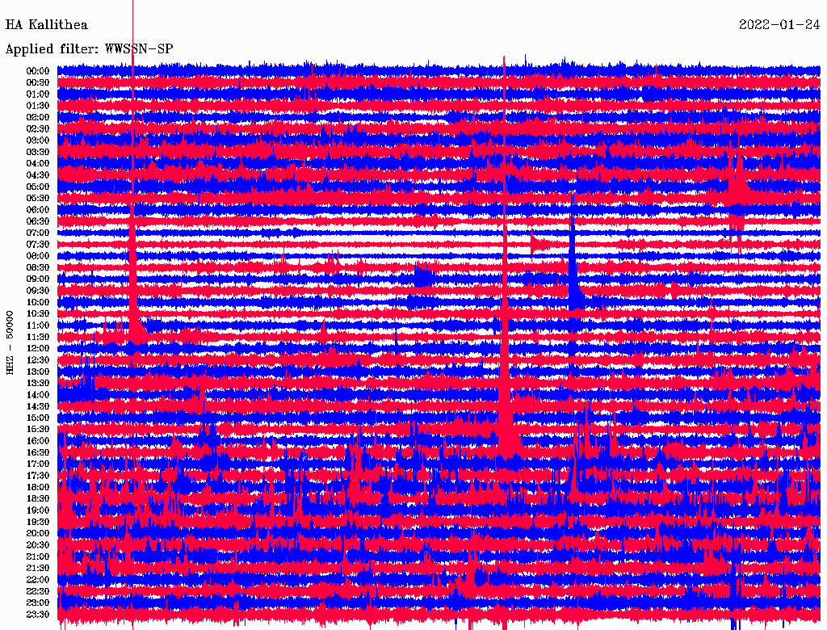Image resolution: width=827 pixels, height=630 pixels.
Task: Click the 04:00 time label
Action: pos(37,164)
